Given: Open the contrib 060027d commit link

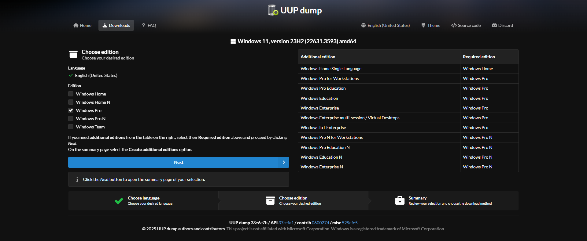Looking at the screenshot, I should click(x=320, y=223).
